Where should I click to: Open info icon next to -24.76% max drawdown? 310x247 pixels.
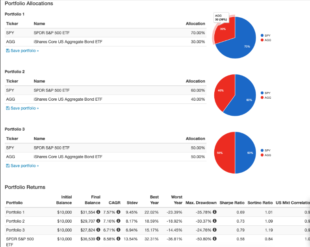(x=215, y=230)
